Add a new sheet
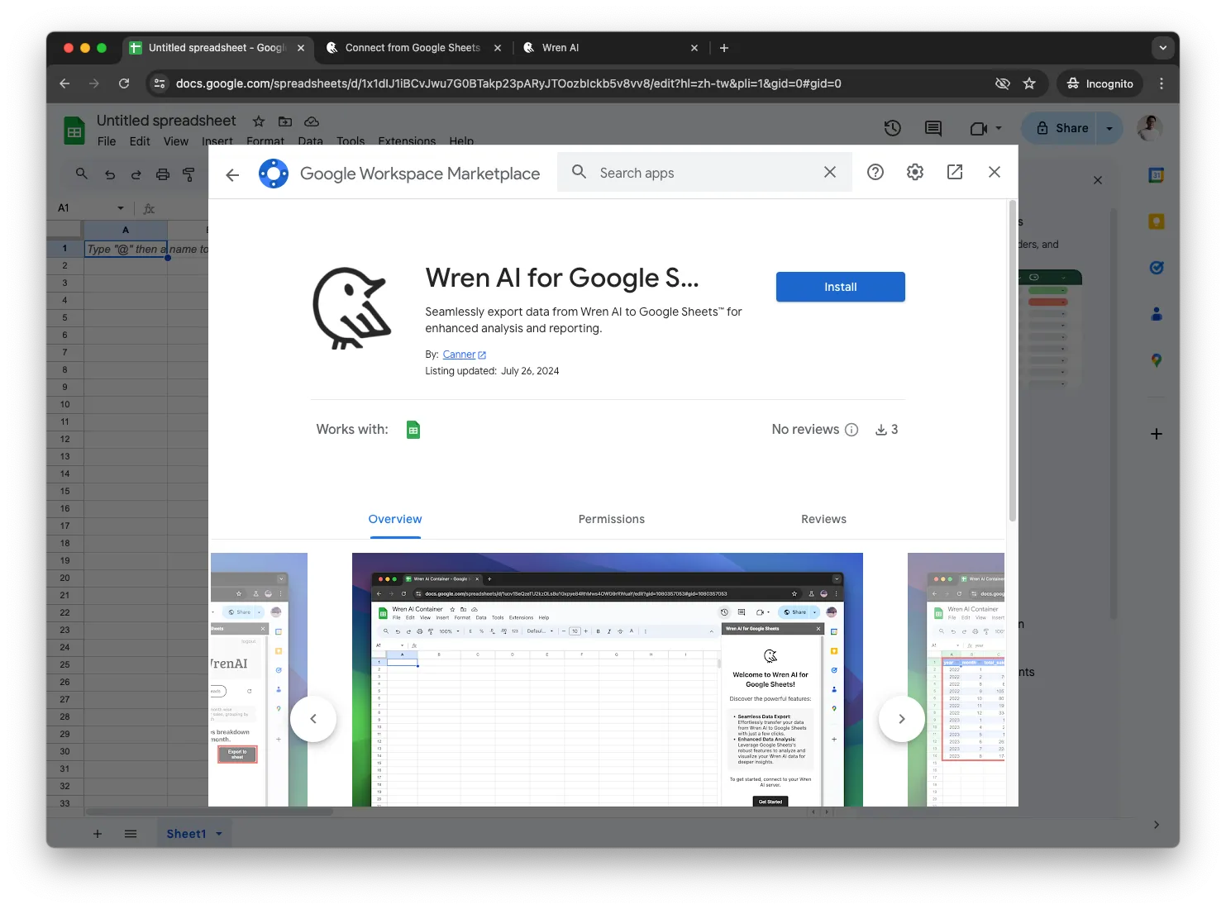1226x909 pixels. pos(98,834)
